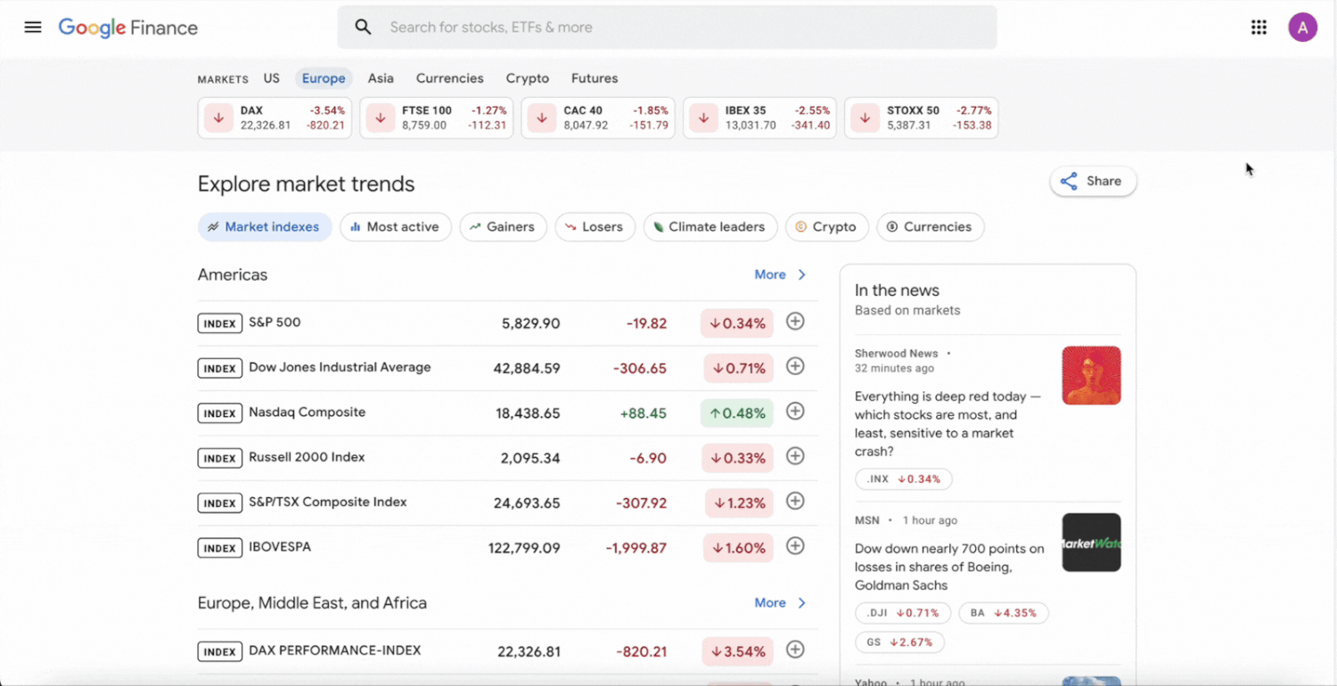The height and width of the screenshot is (686, 1337).
Task: Focus the stock search field
Action: coord(667,28)
